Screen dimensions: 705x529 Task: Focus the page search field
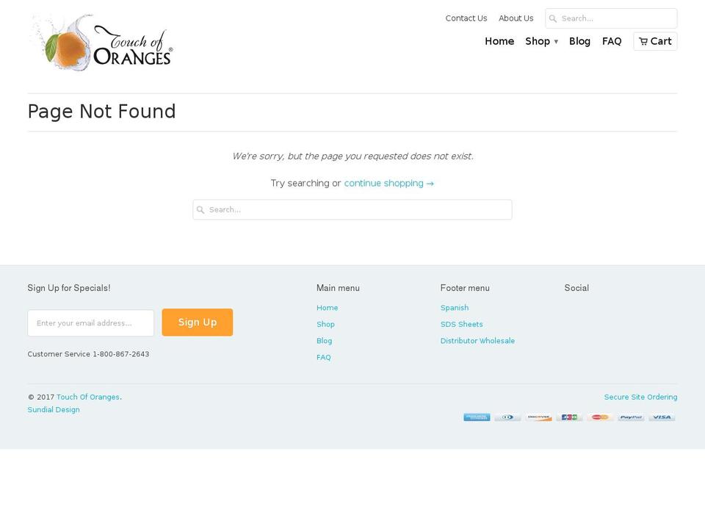tap(352, 209)
